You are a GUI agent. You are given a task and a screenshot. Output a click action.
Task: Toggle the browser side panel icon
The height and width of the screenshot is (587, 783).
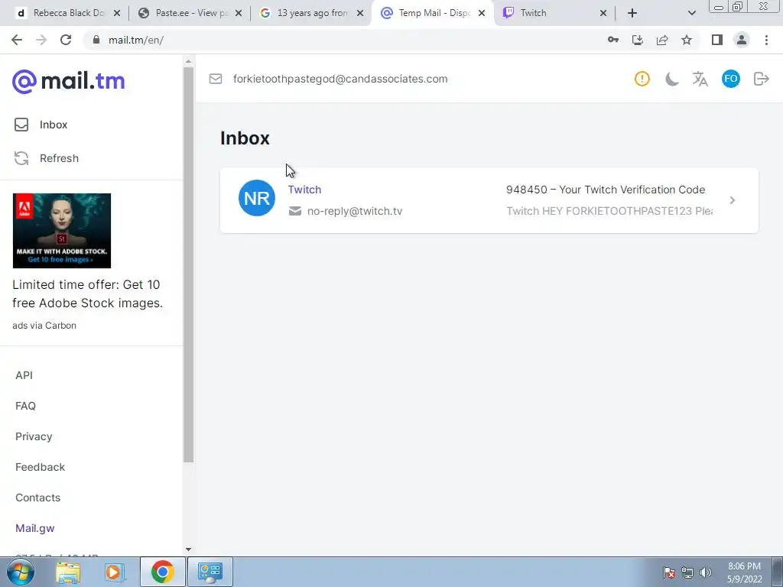[717, 40]
